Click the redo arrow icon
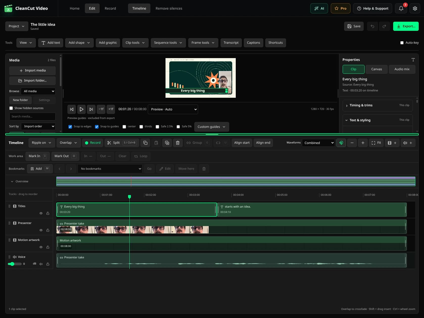The width and height of the screenshot is (424, 318). (384, 26)
